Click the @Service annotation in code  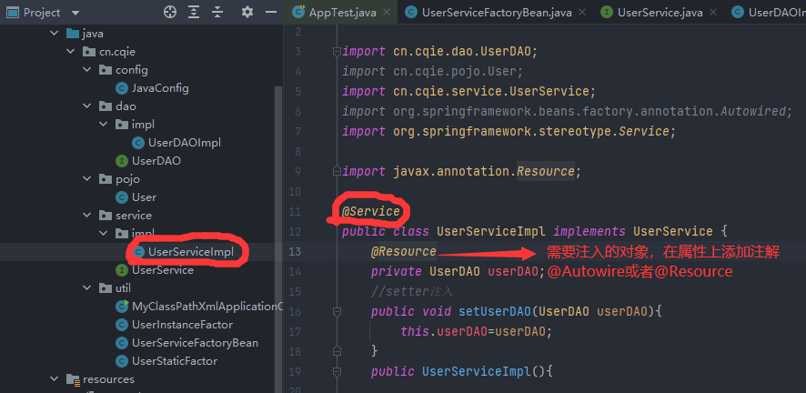pos(370,212)
